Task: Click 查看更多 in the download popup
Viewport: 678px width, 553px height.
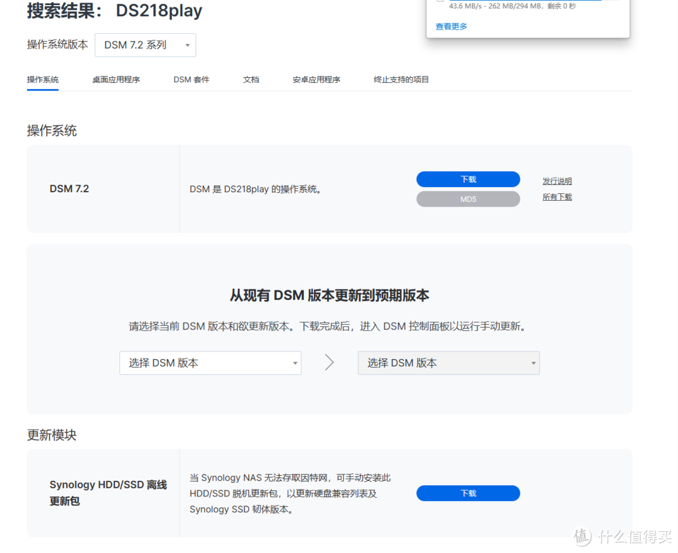Action: click(450, 27)
